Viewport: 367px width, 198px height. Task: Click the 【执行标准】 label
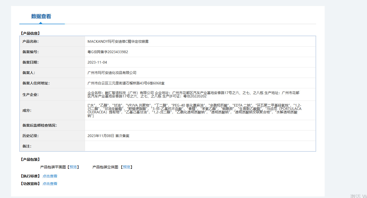[30, 176]
